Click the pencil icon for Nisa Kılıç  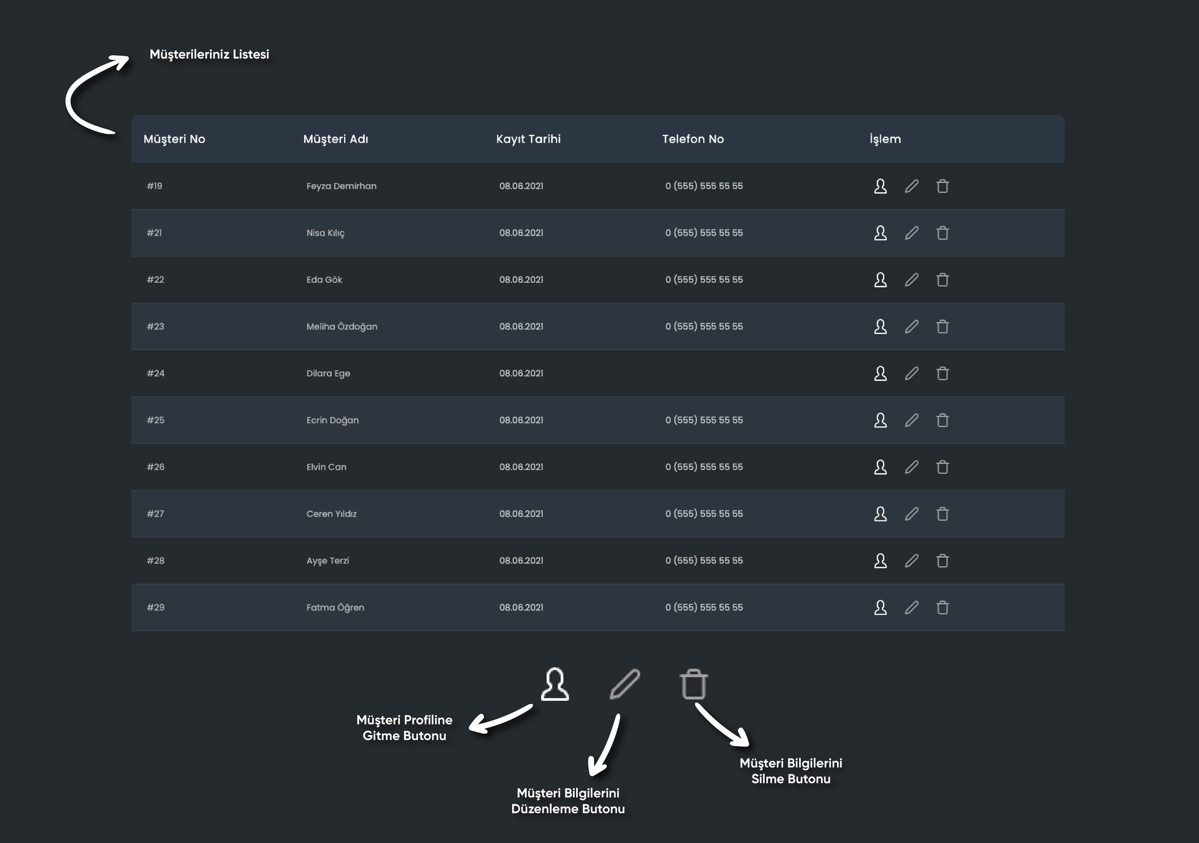(911, 233)
